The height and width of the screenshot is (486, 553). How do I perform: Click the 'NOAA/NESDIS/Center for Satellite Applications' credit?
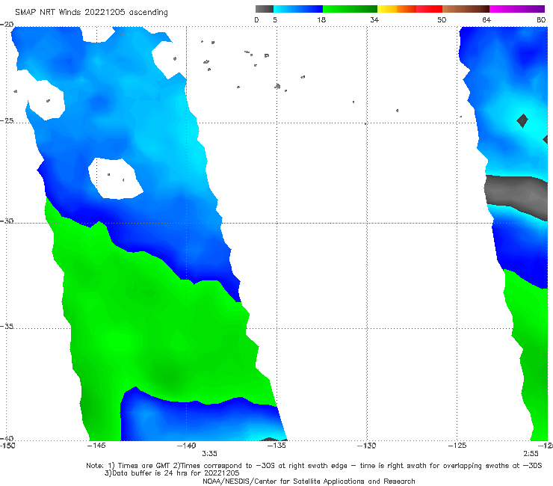tap(309, 481)
